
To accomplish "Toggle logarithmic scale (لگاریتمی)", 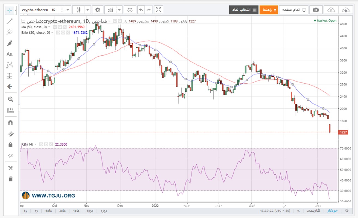I will click(313, 211).
